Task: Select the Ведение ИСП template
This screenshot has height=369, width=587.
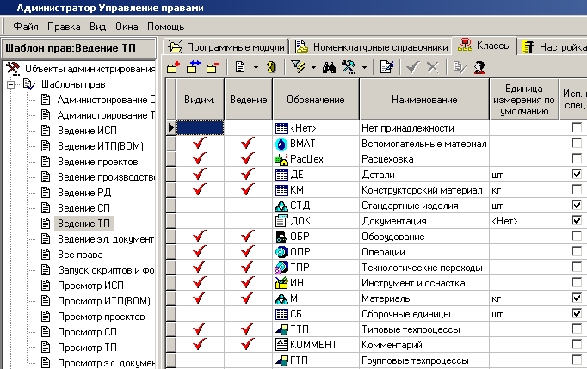Action: click(x=87, y=131)
